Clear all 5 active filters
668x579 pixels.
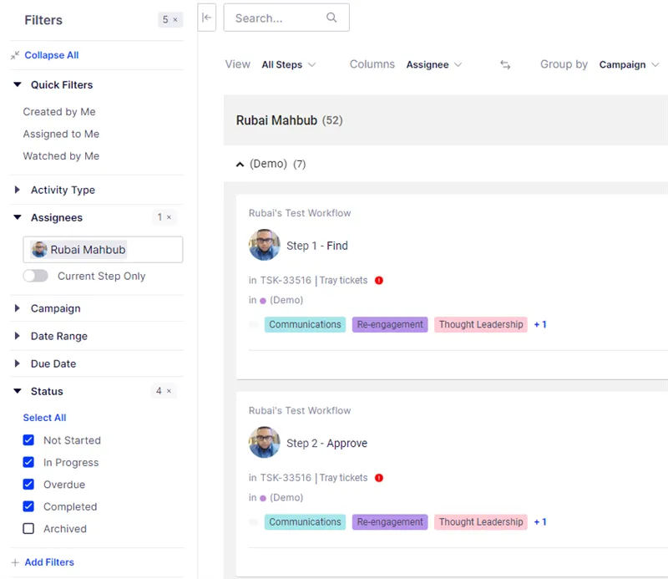point(175,19)
